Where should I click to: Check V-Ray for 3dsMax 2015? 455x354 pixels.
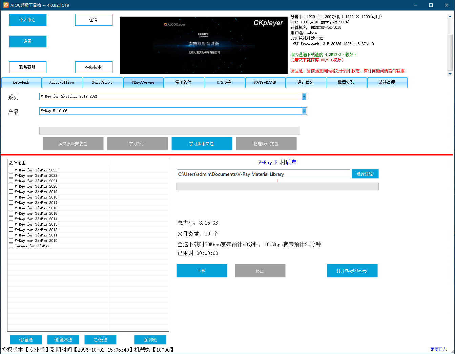point(11,213)
